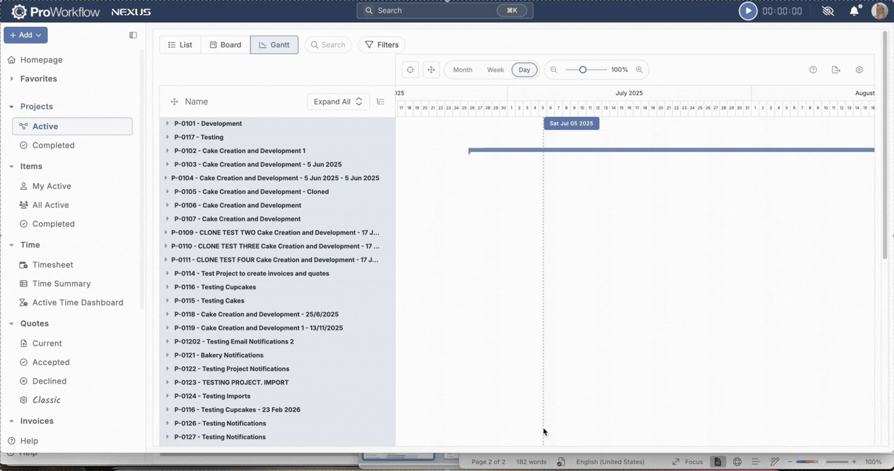Image resolution: width=894 pixels, height=471 pixels.
Task: Click the Gantt zoom-out magnifier icon
Action: point(554,70)
